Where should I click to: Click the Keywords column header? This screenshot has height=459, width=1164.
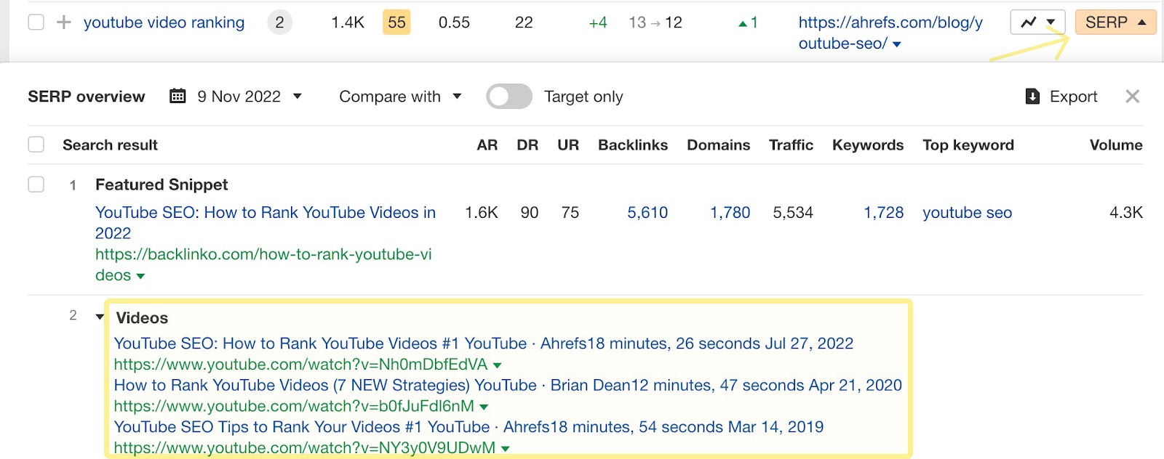(x=868, y=145)
